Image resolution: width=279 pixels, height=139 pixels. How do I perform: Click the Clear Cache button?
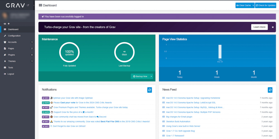click(x=244, y=6)
